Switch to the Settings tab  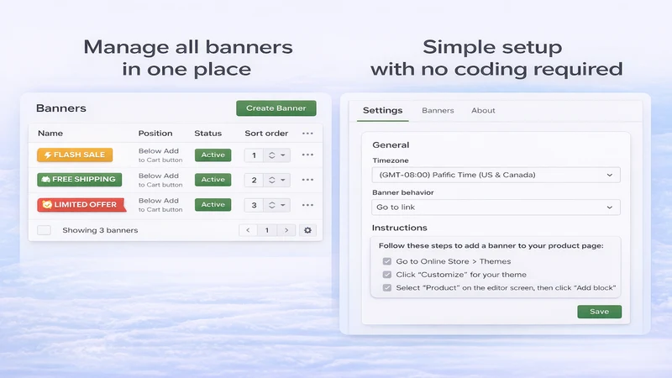click(383, 111)
